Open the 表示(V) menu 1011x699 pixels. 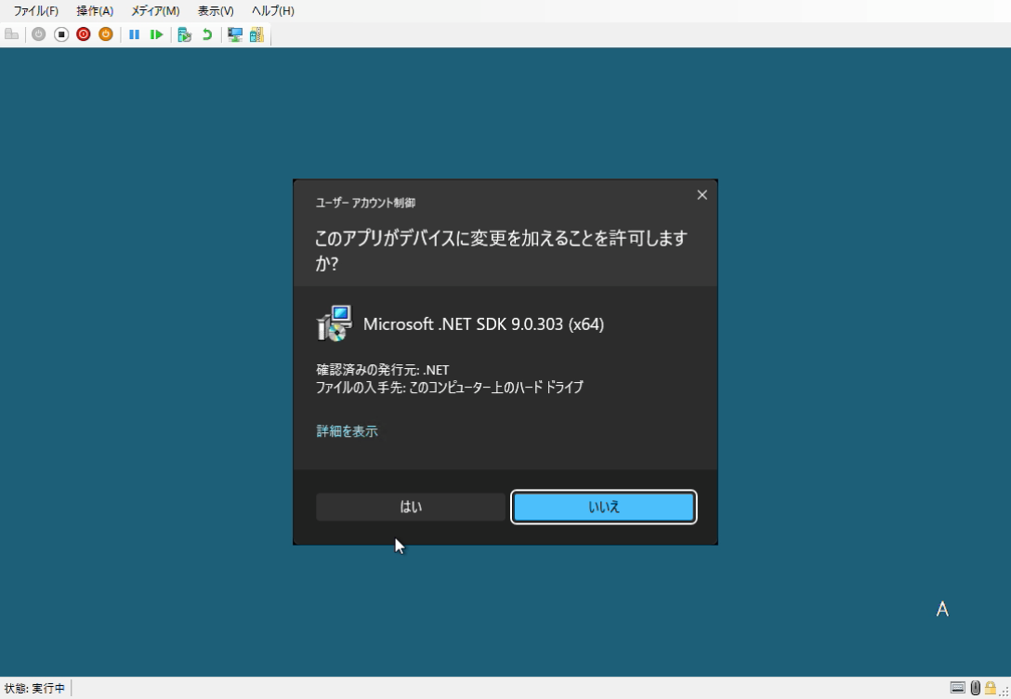[x=216, y=11]
